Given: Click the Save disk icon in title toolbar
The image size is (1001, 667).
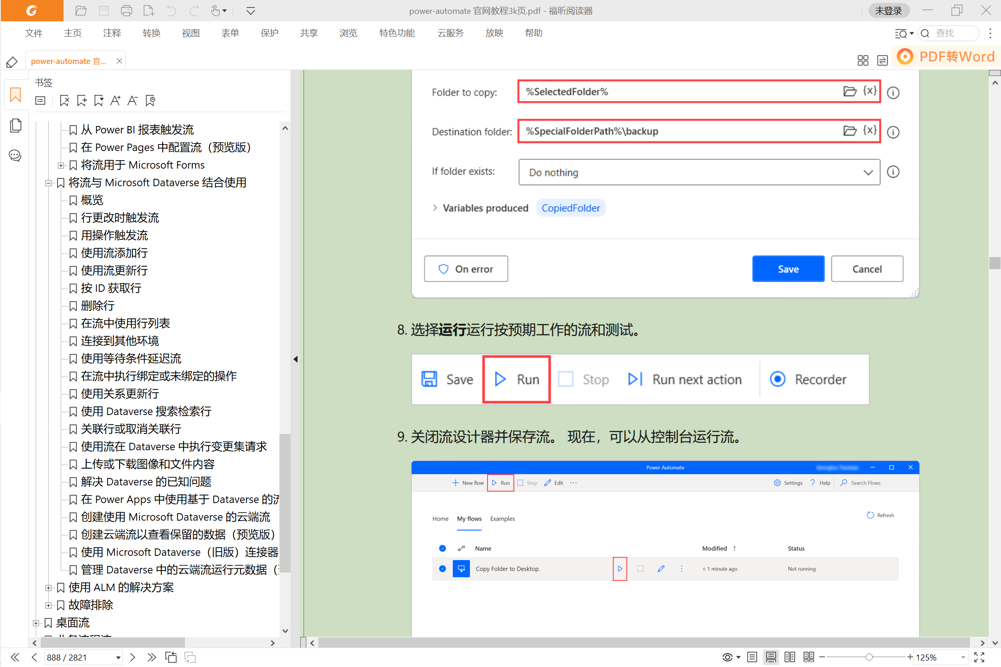Looking at the screenshot, I should (104, 11).
